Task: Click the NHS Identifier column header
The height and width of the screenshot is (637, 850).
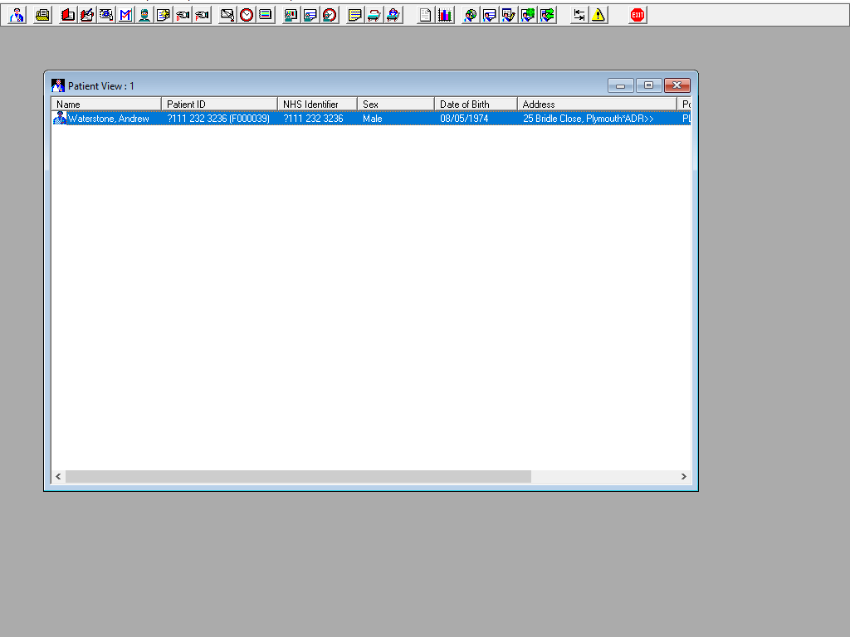Action: tap(318, 104)
